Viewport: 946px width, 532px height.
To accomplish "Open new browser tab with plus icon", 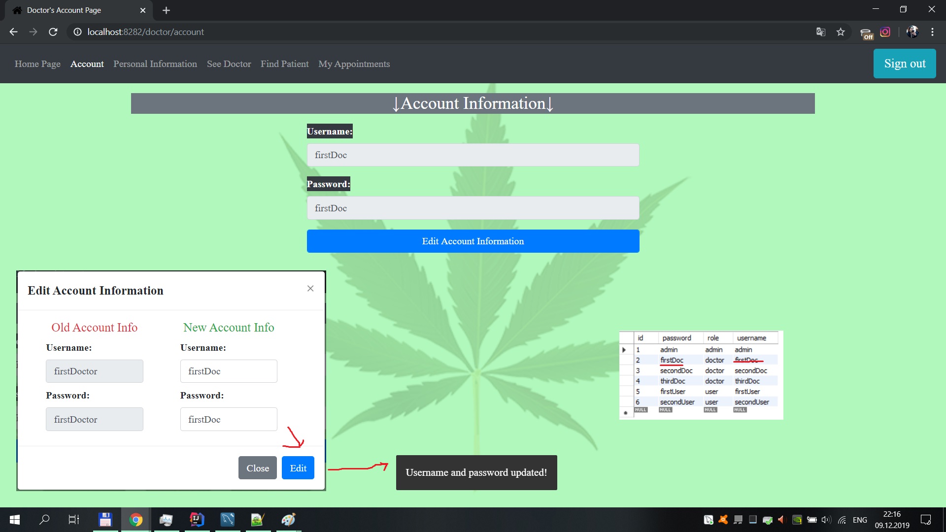I will [166, 10].
